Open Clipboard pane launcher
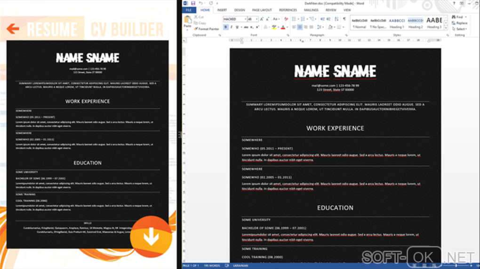 pos(219,35)
